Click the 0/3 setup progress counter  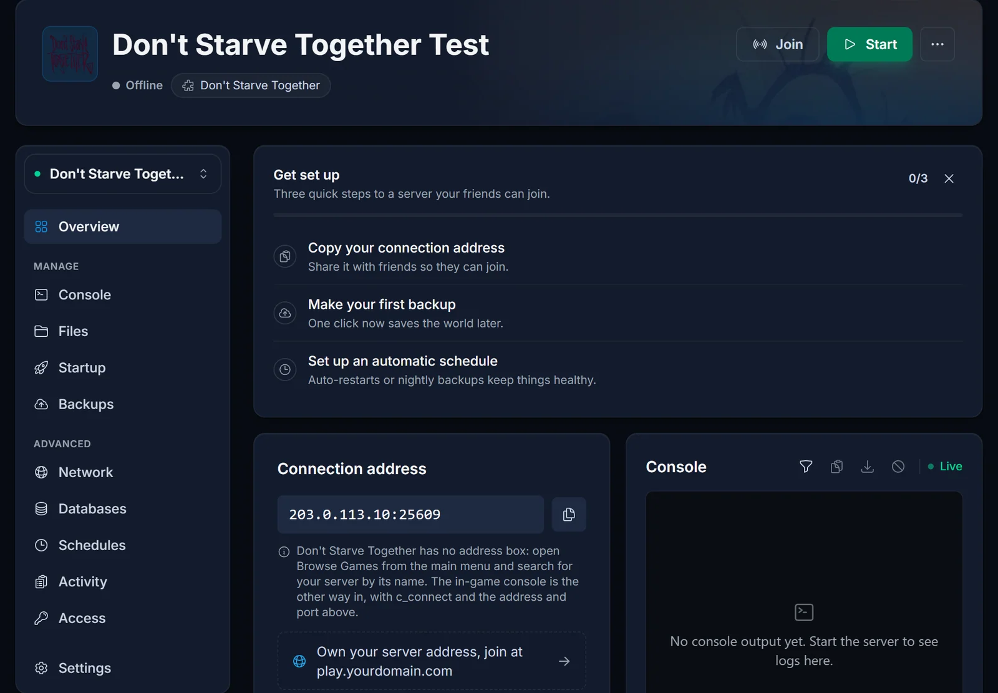[x=918, y=178]
